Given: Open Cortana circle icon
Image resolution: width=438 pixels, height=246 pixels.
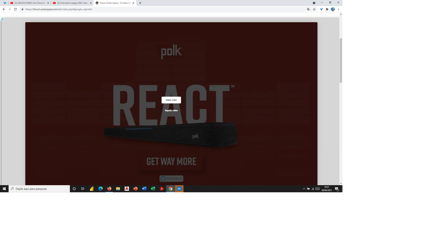Looking at the screenshot, I should tap(74, 189).
